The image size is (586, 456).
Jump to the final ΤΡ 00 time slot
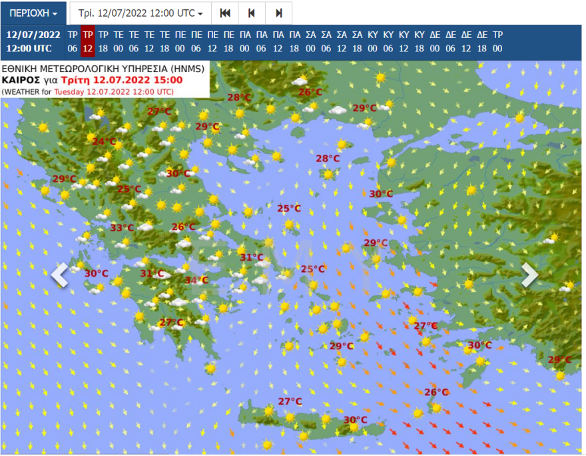[x=497, y=41]
